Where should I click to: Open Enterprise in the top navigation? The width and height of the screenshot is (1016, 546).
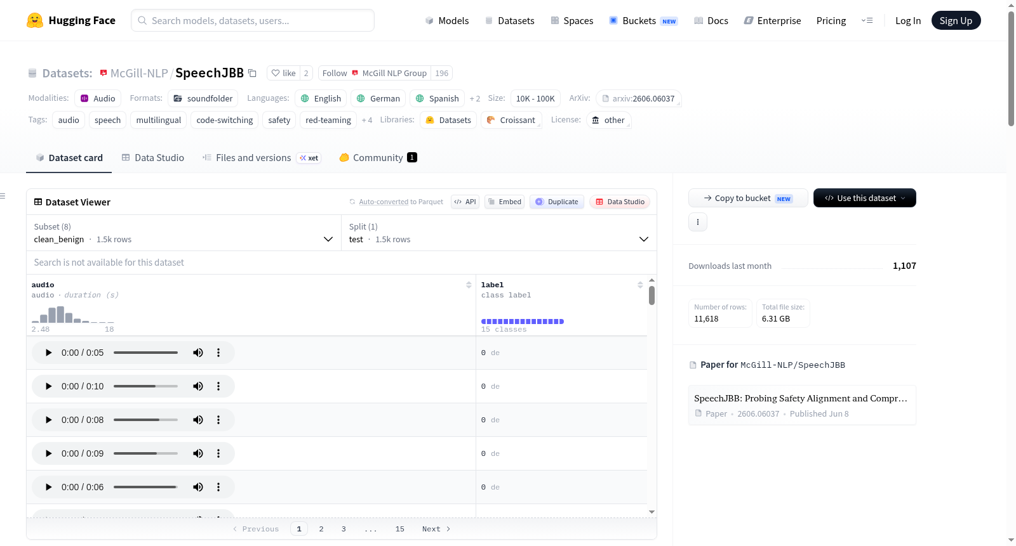(772, 21)
